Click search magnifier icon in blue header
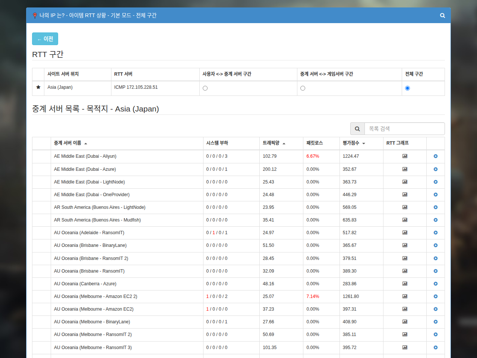The width and height of the screenshot is (477, 358). coord(442,15)
